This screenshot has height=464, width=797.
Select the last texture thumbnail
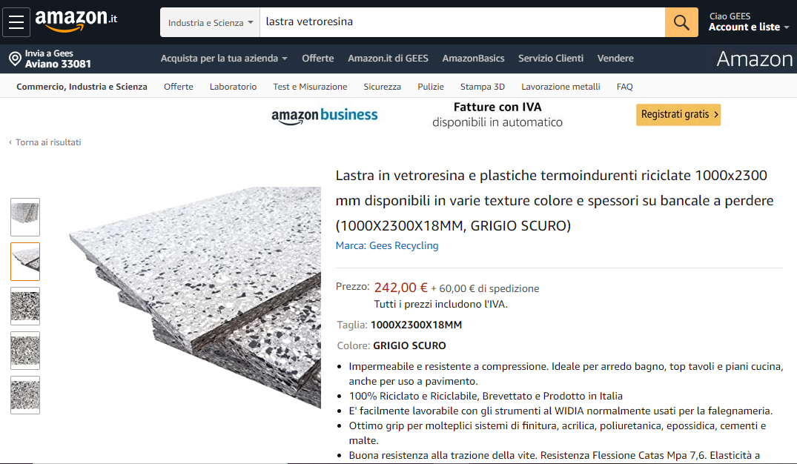[25, 395]
